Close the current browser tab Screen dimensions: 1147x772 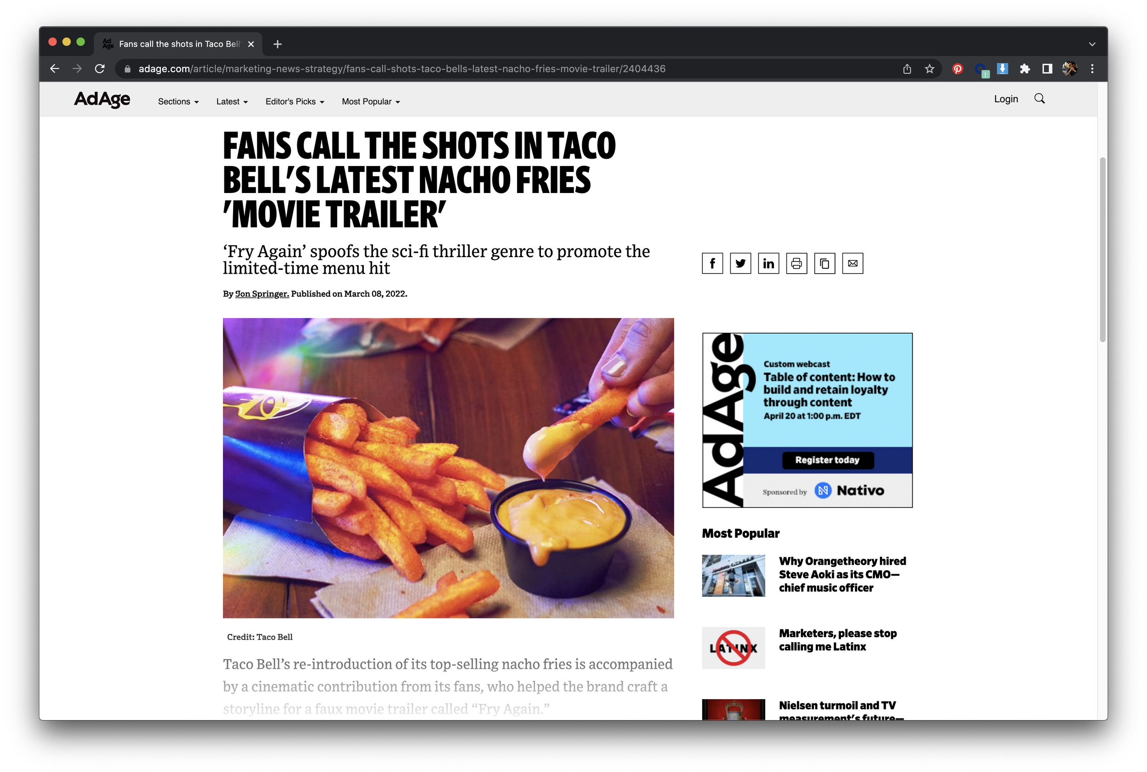[251, 44]
